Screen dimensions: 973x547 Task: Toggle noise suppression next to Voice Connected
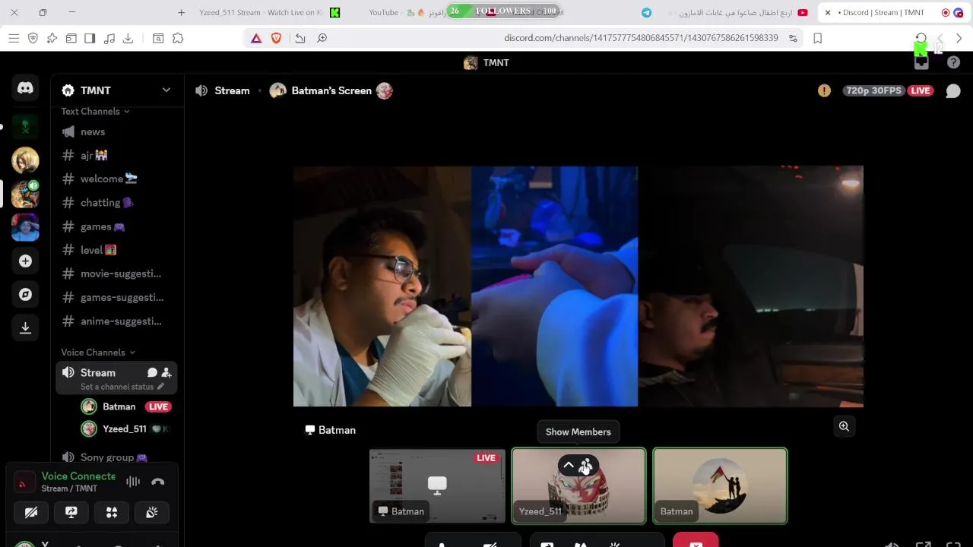pyautogui.click(x=133, y=482)
